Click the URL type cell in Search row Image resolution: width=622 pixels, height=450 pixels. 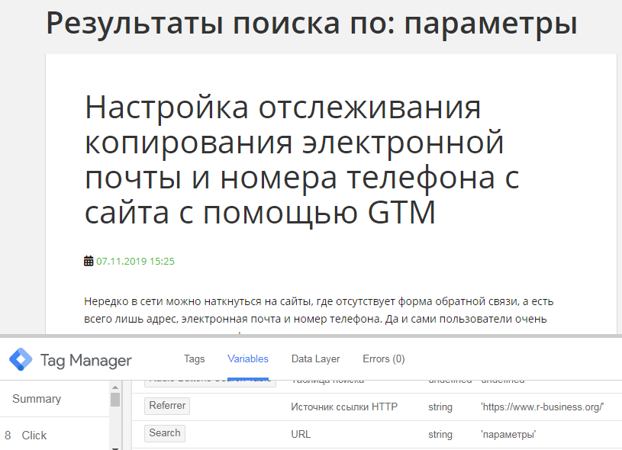click(301, 434)
